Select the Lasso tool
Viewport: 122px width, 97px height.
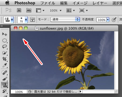5,47
